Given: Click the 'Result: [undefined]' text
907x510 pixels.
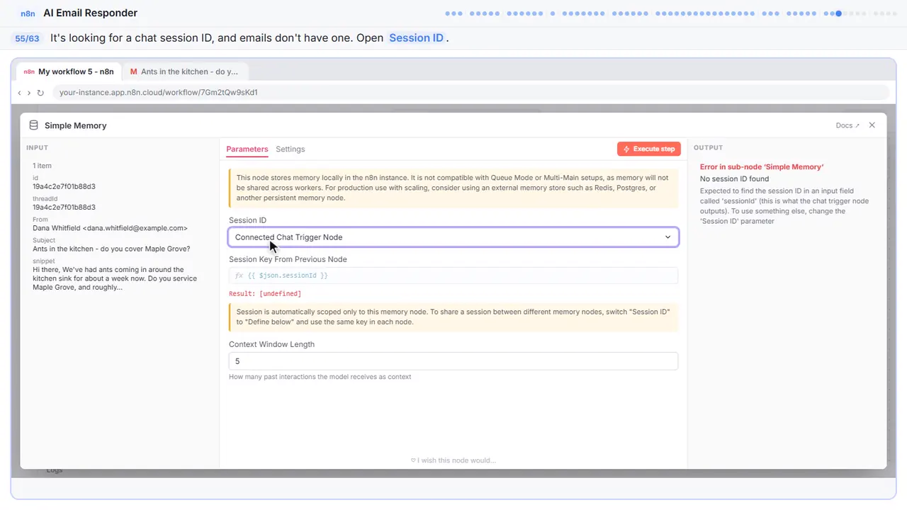Looking at the screenshot, I should [x=265, y=293].
